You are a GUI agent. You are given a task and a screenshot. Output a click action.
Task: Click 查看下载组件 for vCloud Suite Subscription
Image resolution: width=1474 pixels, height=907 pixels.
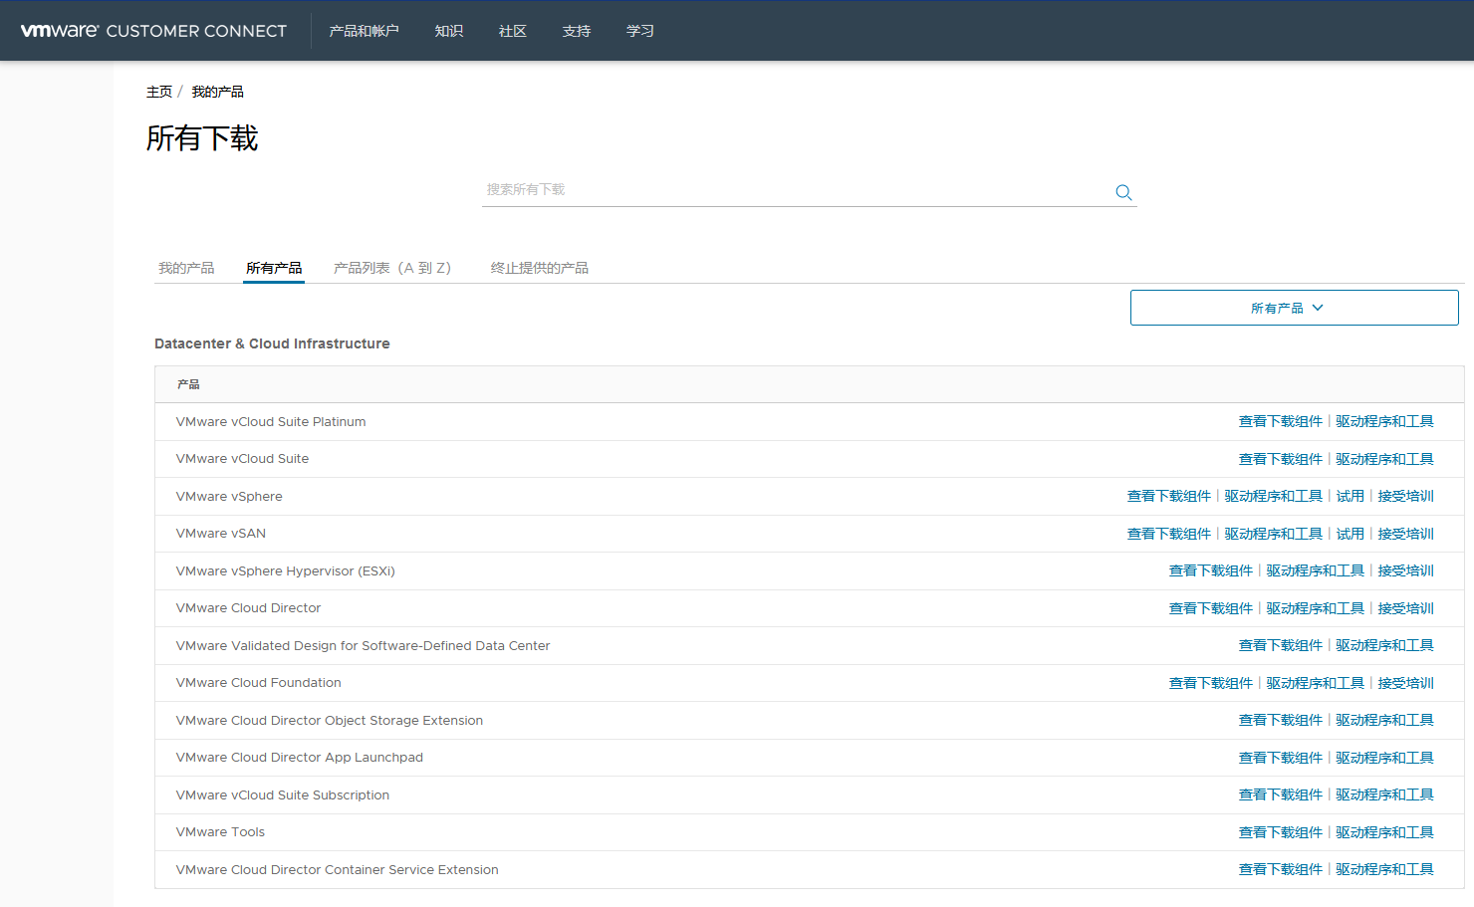point(1280,794)
